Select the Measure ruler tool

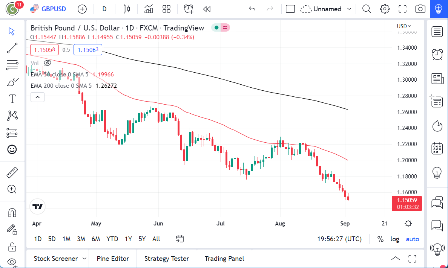(x=12, y=172)
